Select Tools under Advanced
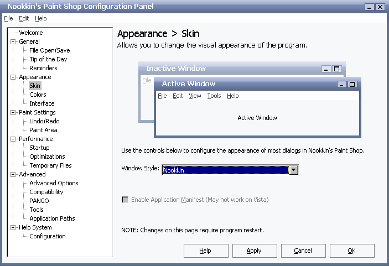The image size is (389, 266). tap(37, 210)
